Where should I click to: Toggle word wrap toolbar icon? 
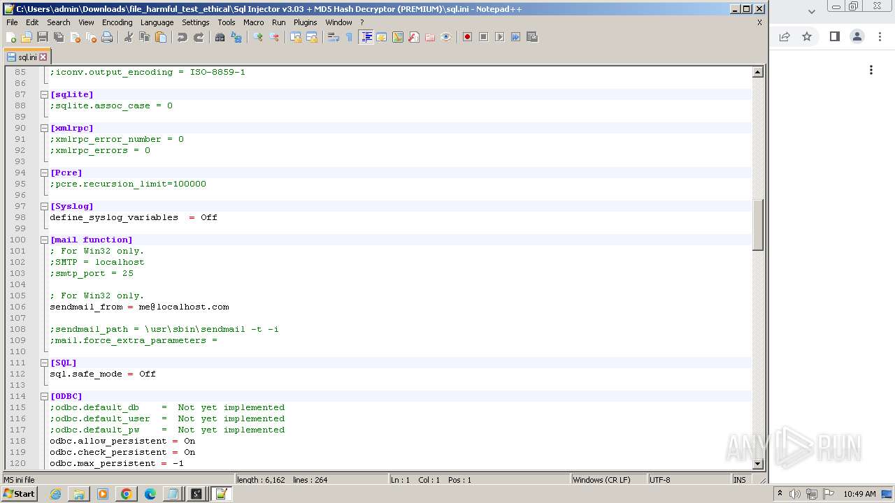(x=334, y=37)
